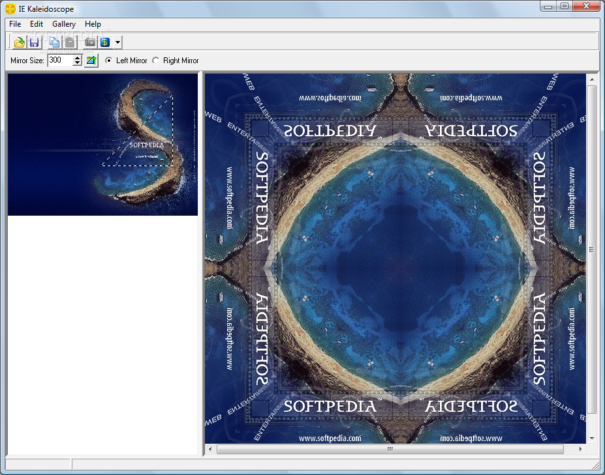This screenshot has height=475, width=605.
Task: Select the Right Mirror radio button
Action: tap(155, 61)
